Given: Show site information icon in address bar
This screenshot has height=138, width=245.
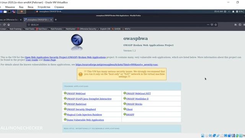Looking at the screenshot, I should tap(29, 25).
